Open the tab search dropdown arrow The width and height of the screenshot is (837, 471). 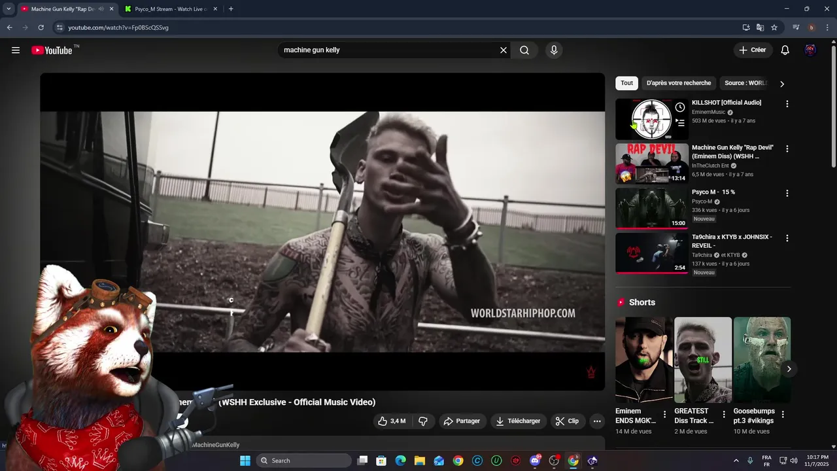(9, 9)
